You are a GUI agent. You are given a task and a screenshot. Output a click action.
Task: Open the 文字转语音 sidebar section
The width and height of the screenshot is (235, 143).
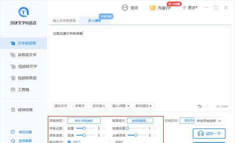point(23,43)
